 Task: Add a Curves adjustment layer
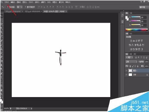click(x=136, y=41)
